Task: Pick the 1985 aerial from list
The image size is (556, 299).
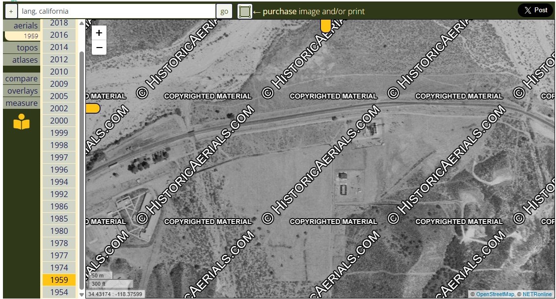Action: pos(59,219)
